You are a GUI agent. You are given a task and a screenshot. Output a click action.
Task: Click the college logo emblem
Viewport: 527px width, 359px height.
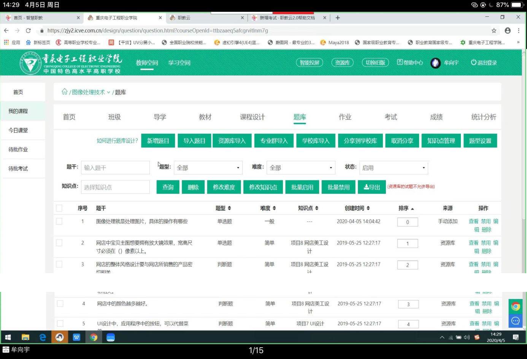click(x=30, y=63)
